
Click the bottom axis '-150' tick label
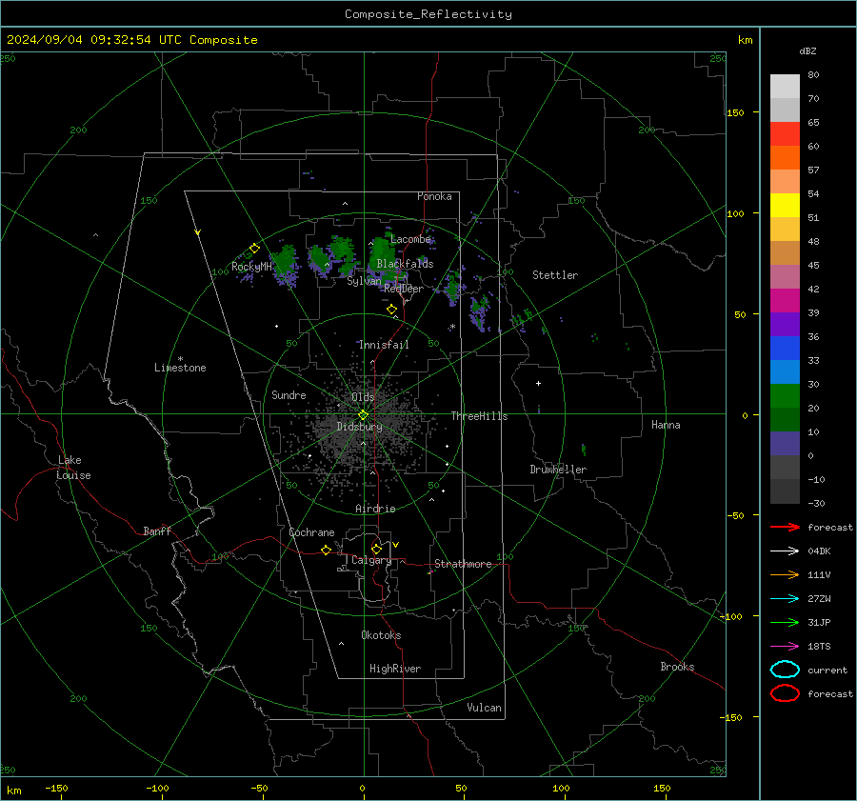pyautogui.click(x=56, y=789)
